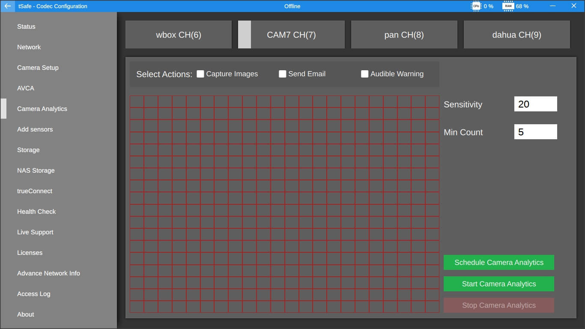Enable the Send Email action

tap(282, 74)
